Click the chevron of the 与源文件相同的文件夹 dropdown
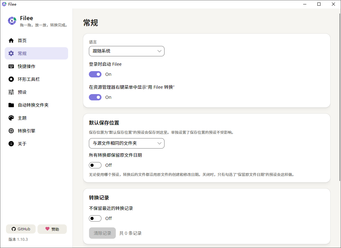The height and width of the screenshot is (248, 341). click(x=159, y=143)
